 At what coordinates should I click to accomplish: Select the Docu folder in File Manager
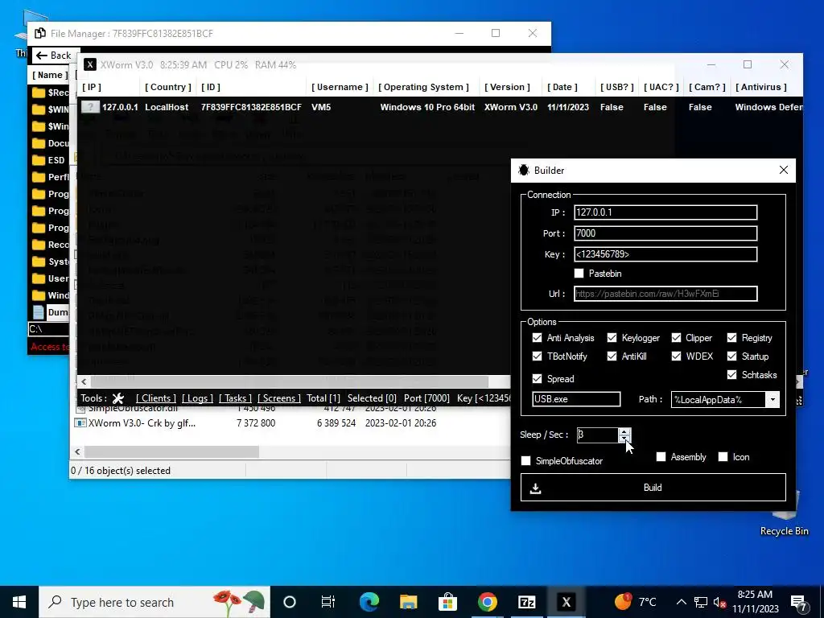tap(51, 143)
